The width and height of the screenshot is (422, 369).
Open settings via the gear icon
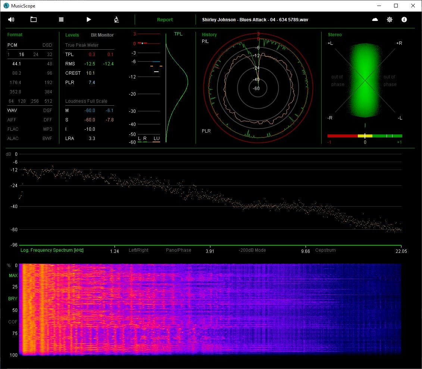pyautogui.click(x=390, y=19)
